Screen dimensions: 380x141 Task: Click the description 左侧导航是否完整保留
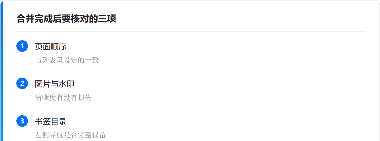[70, 135]
